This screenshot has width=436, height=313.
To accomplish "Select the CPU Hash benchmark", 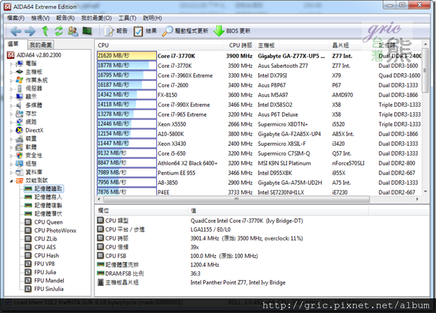I will pyautogui.click(x=42, y=255).
